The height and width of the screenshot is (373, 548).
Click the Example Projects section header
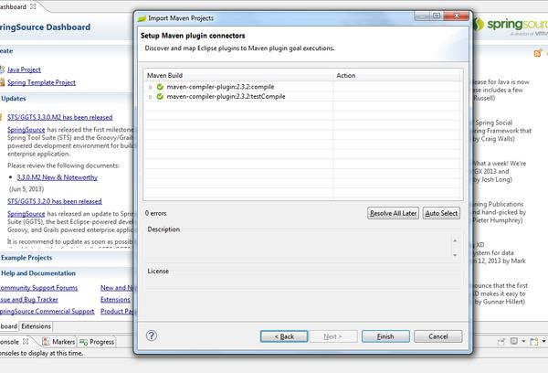click(26, 258)
